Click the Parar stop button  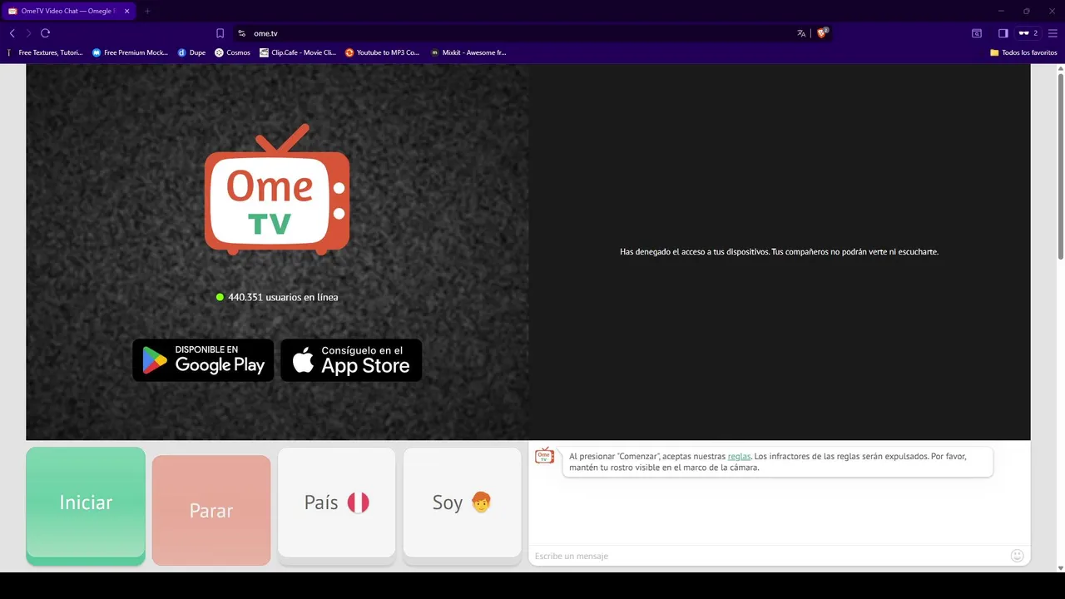[x=211, y=510]
